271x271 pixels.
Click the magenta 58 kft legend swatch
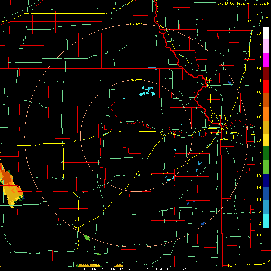click(x=266, y=60)
